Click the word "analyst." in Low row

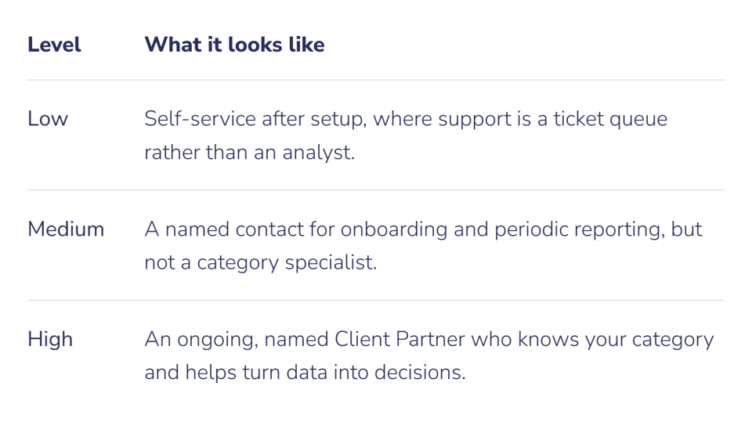(x=319, y=153)
